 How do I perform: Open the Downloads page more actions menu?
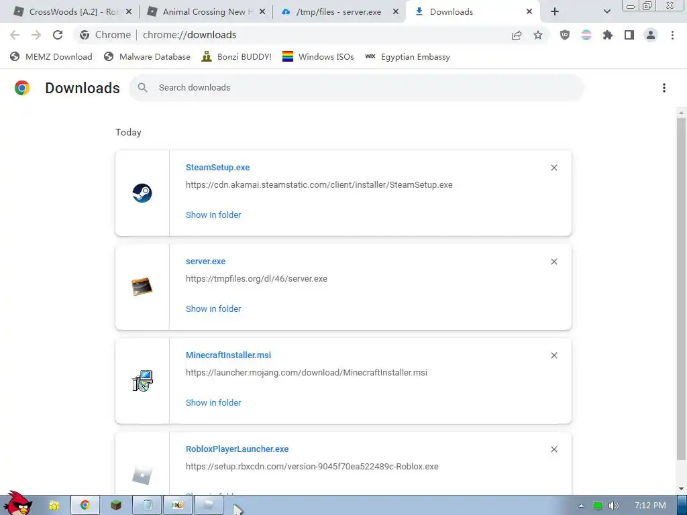[664, 88]
